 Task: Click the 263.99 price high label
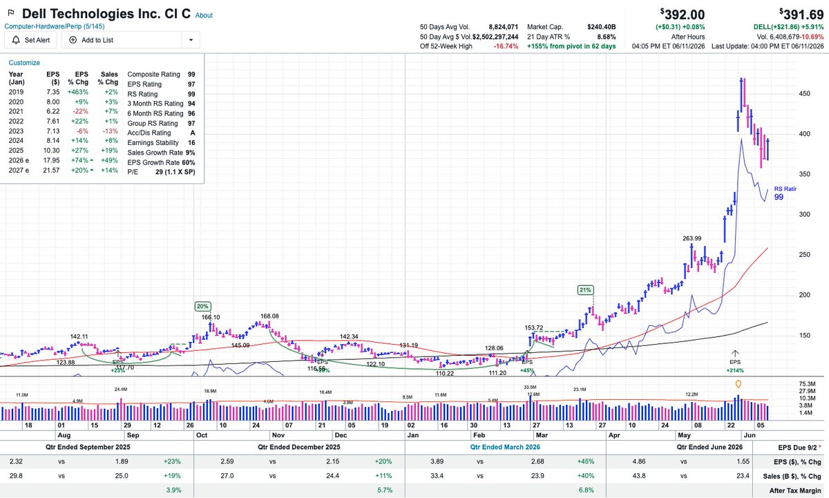pos(691,238)
